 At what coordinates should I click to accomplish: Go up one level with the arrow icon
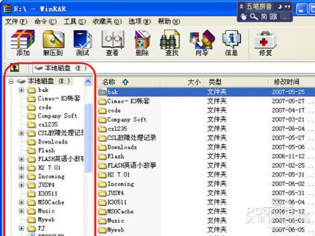point(14,68)
